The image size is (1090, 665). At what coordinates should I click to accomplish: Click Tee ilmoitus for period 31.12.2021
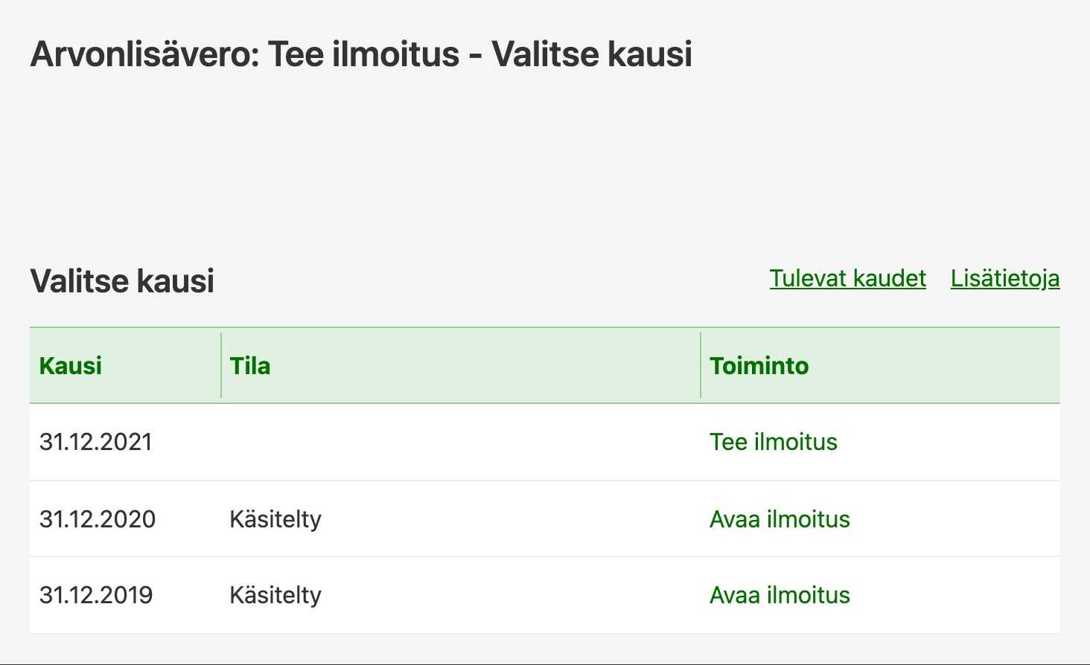pyautogui.click(x=773, y=442)
